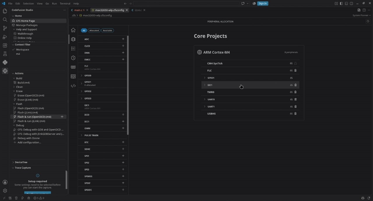The image size is (373, 201).
Task: Filter list to Available peripherals
Action: pyautogui.click(x=108, y=30)
